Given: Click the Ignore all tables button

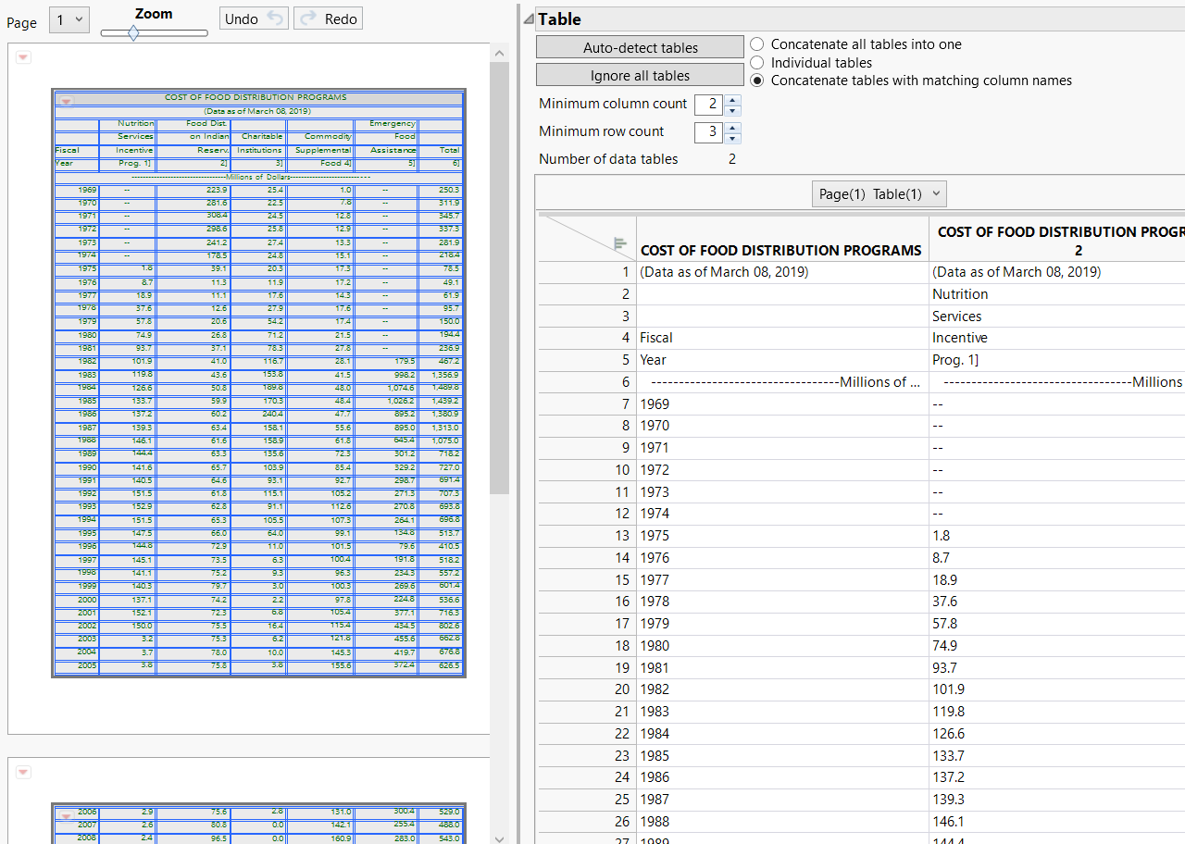Looking at the screenshot, I should click(640, 75).
